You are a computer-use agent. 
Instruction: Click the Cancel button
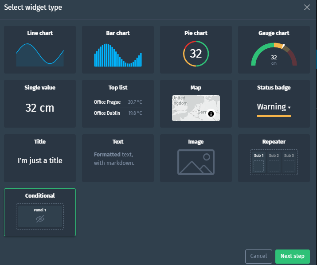(x=258, y=256)
